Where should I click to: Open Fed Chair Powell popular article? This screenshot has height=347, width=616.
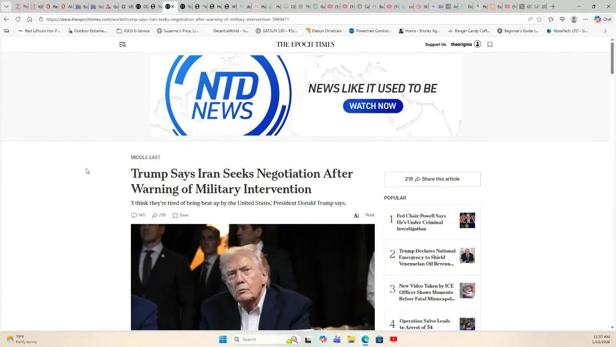coord(421,222)
